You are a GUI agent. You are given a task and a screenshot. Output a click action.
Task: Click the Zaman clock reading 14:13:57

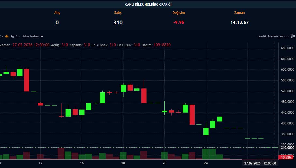coord(239,22)
